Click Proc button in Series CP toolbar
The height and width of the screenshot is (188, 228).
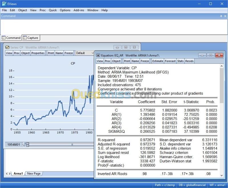[17, 53]
